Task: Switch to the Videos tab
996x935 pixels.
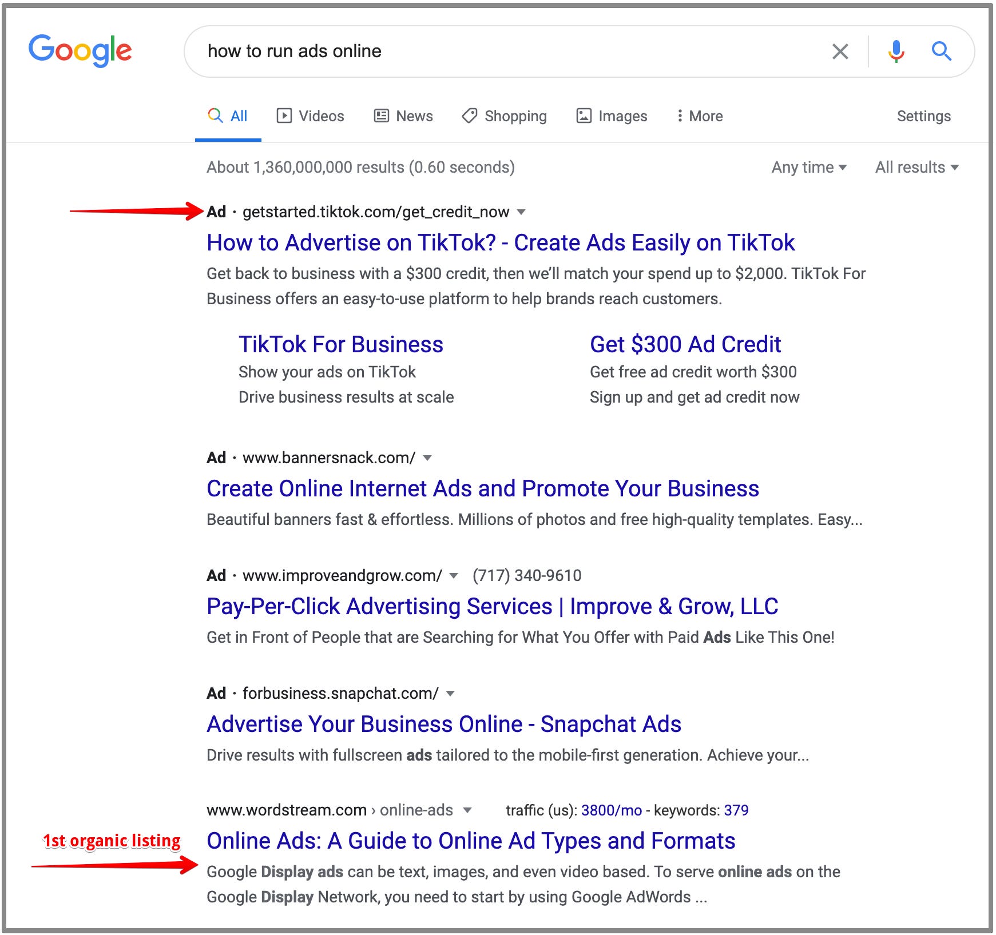Action: tap(311, 116)
